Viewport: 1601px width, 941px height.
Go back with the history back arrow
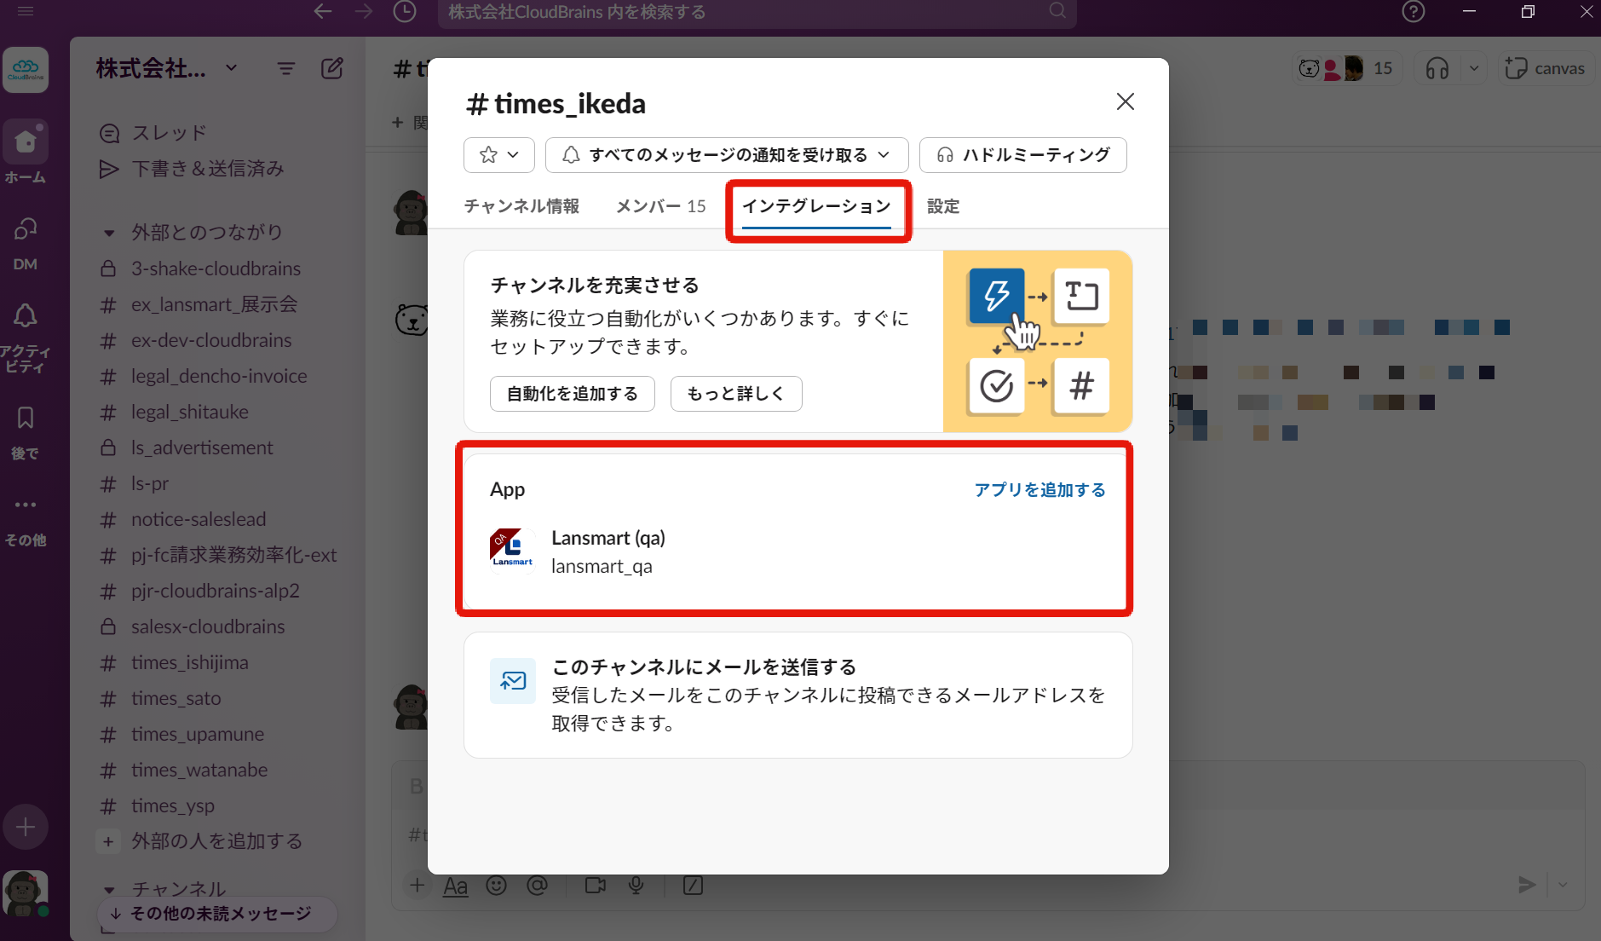[x=322, y=11]
